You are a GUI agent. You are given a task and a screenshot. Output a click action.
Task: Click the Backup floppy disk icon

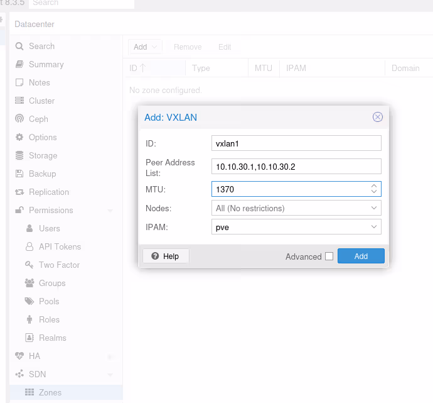click(19, 174)
